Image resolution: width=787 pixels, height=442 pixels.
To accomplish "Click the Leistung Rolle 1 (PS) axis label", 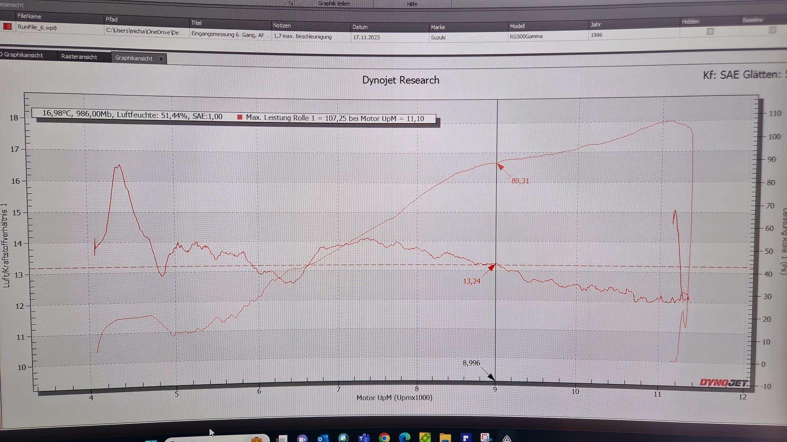I will (783, 241).
